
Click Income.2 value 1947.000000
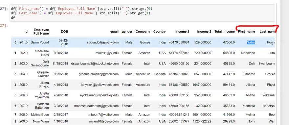click(202, 85)
